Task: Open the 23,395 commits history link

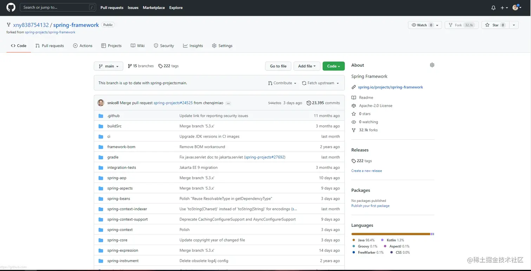Action: (x=323, y=103)
